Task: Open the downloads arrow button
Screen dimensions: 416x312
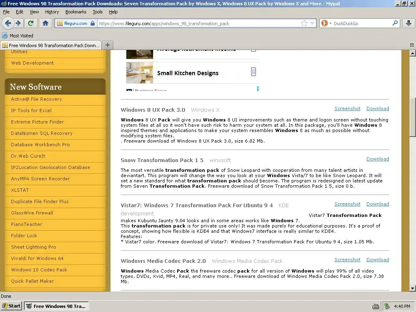Action: tap(409, 23)
